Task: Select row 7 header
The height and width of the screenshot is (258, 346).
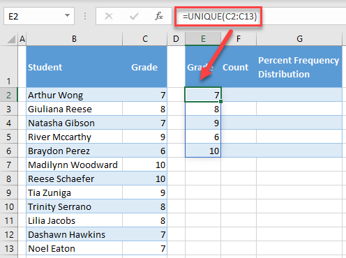Action: 8,165
